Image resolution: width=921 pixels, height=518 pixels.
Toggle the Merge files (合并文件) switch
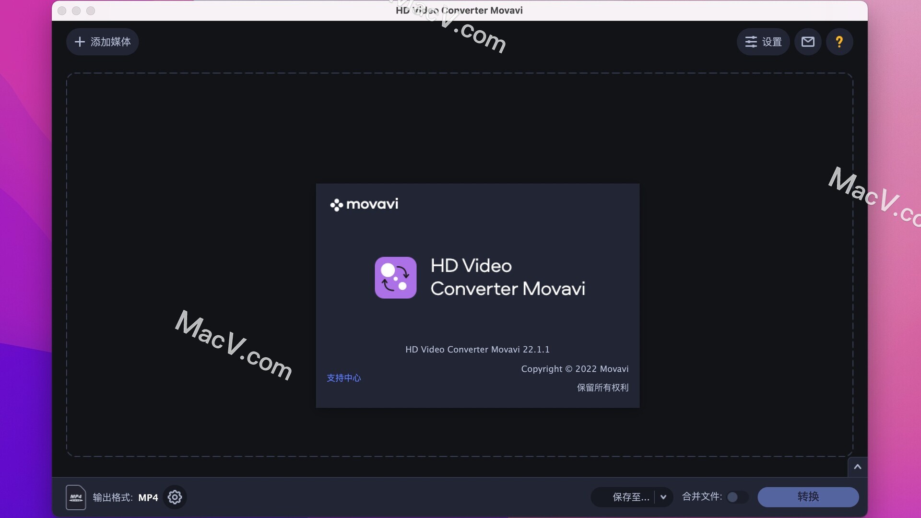click(737, 497)
